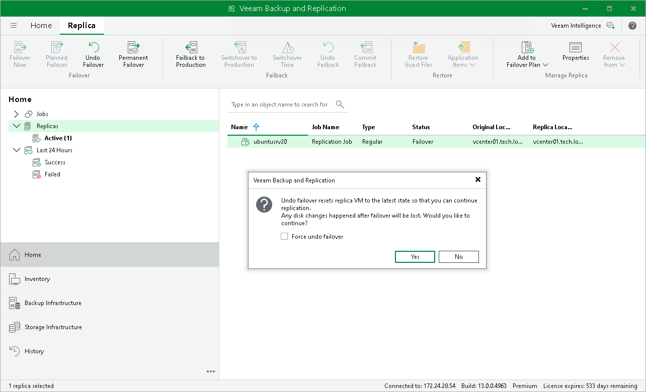Click the object name search field
Viewport: 646px width, 392px height.
[x=280, y=105]
